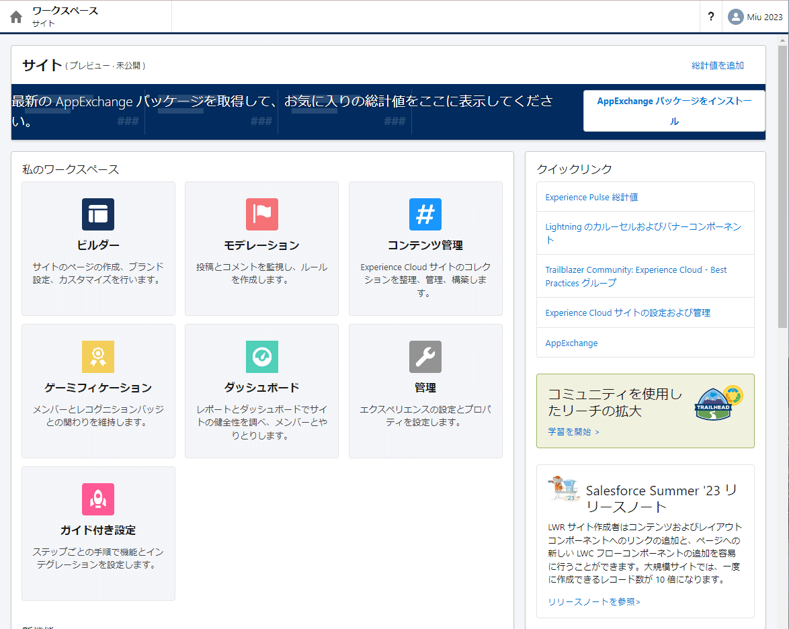The image size is (789, 629).
Task: Open the help question mark icon
Action: pyautogui.click(x=710, y=17)
